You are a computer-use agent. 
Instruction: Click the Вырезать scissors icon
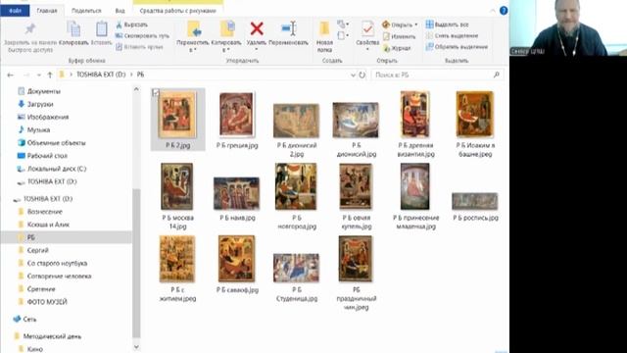click(x=119, y=25)
